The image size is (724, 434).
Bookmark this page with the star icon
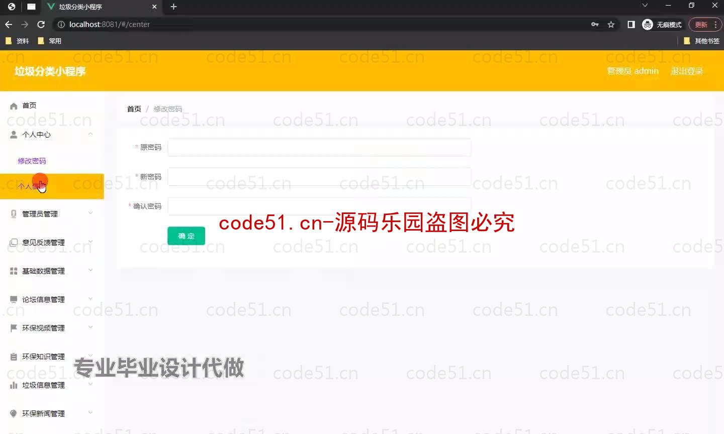click(x=611, y=24)
